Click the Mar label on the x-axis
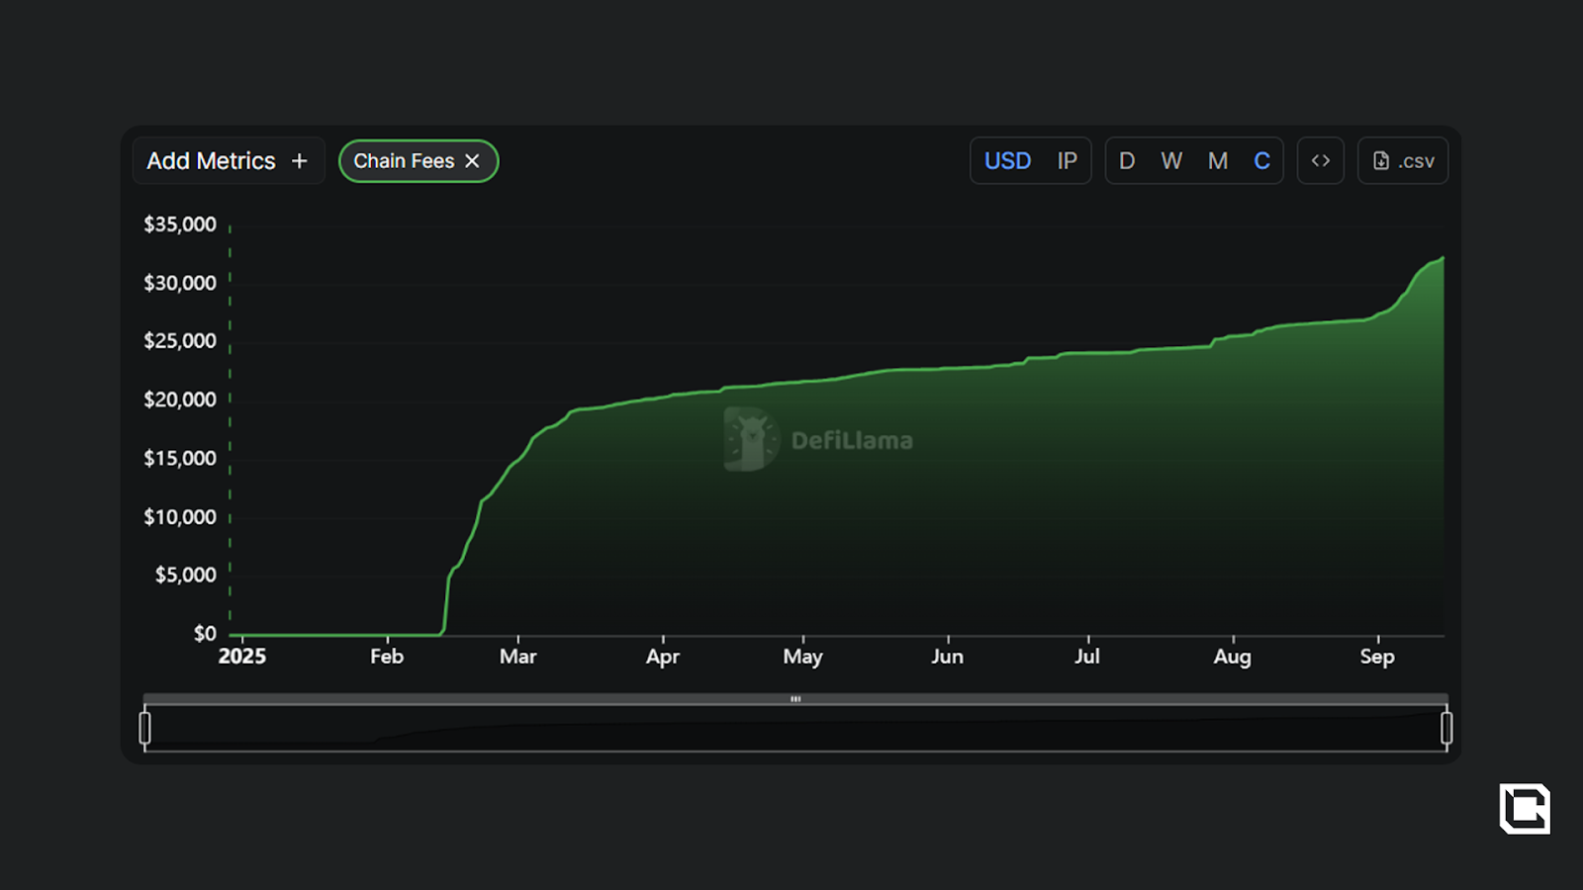 pyautogui.click(x=517, y=657)
